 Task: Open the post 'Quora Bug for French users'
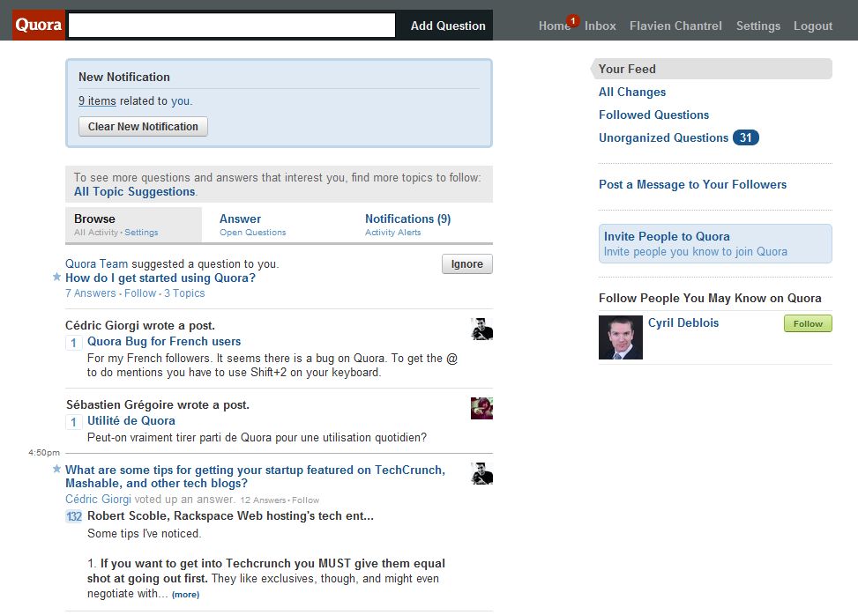(164, 342)
